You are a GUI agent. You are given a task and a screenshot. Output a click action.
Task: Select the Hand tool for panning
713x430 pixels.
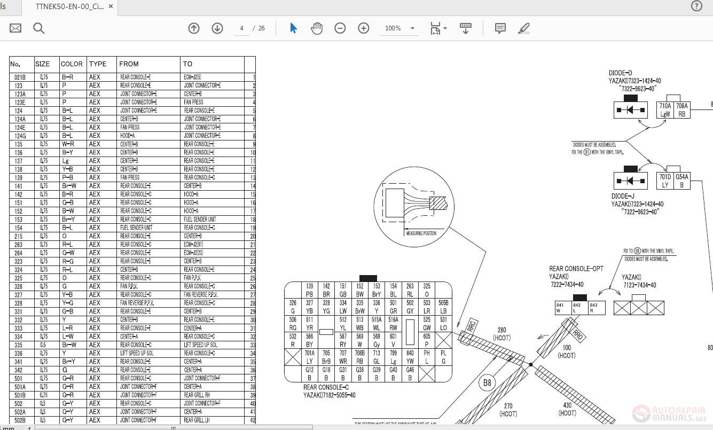(317, 28)
